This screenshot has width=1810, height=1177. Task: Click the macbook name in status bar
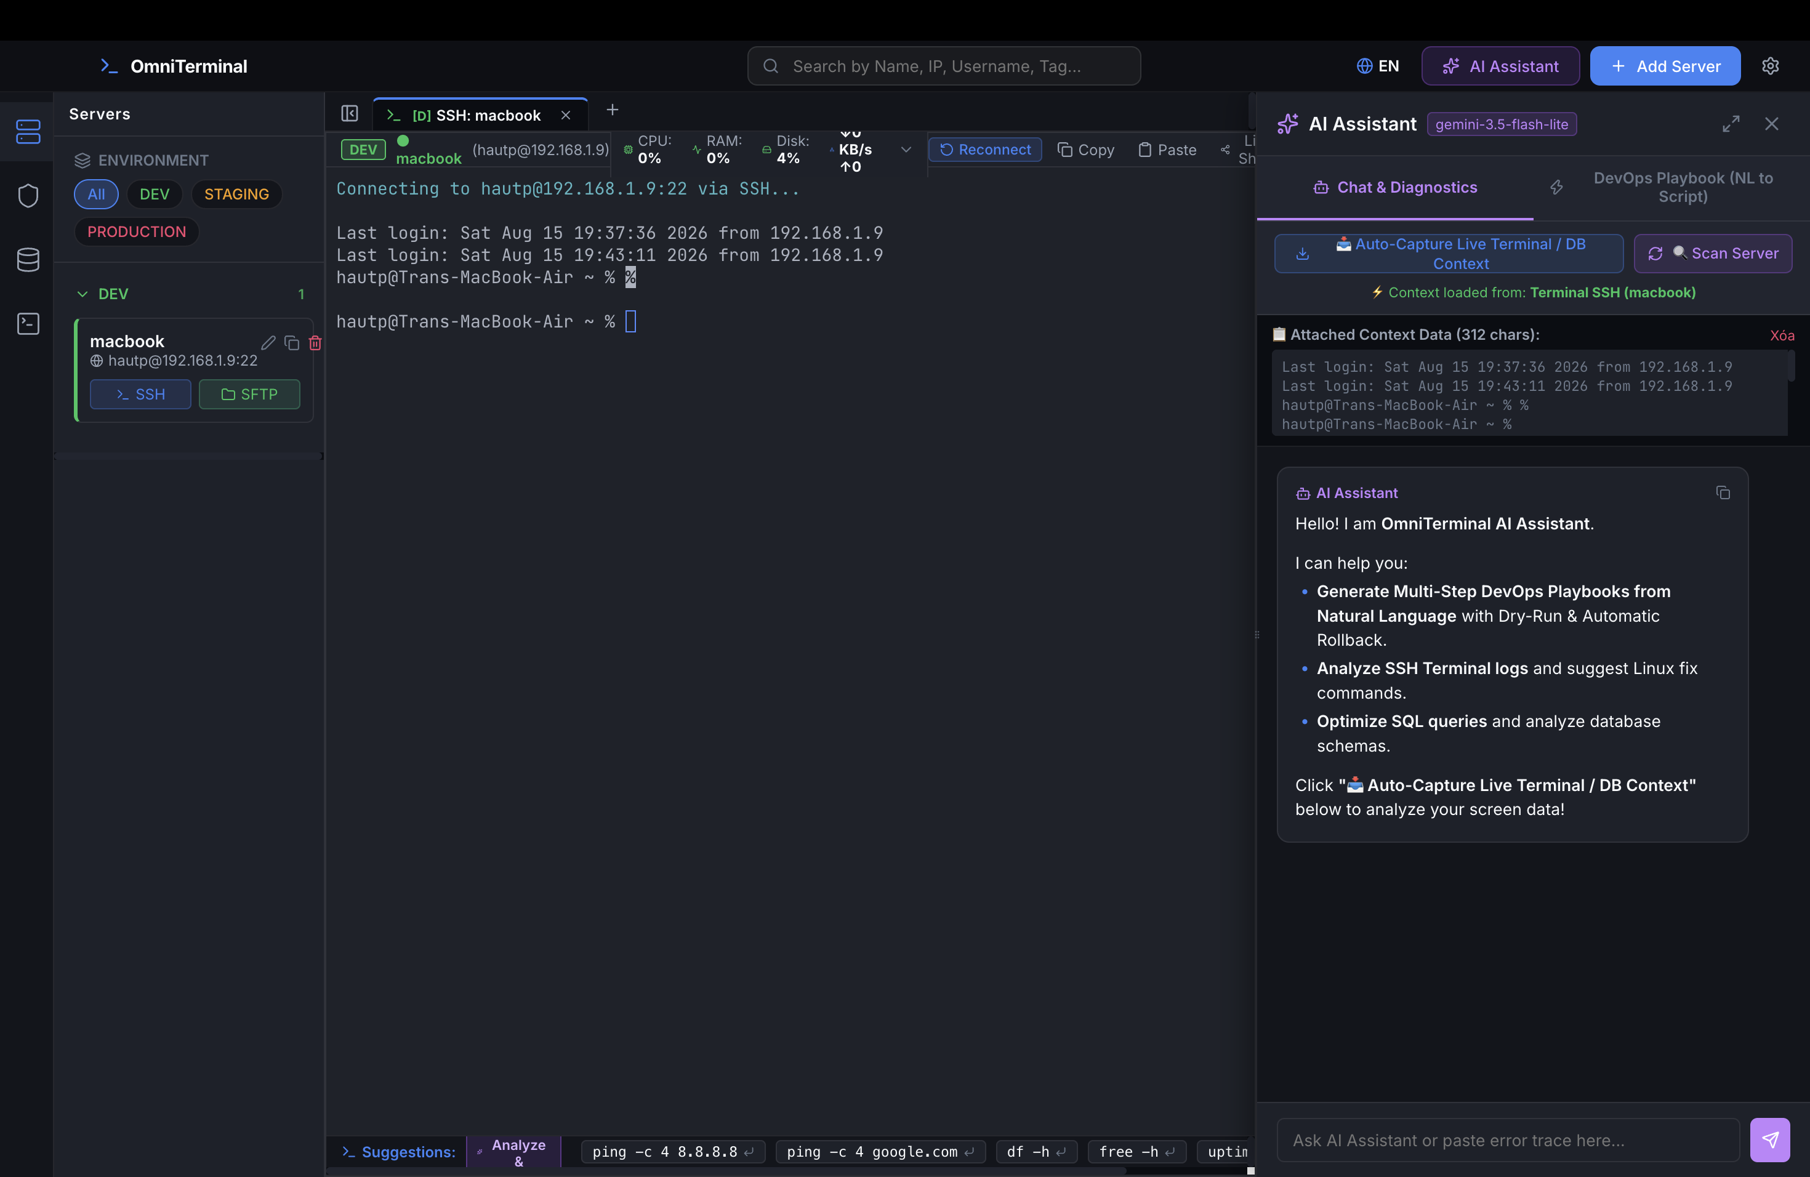[x=429, y=158]
